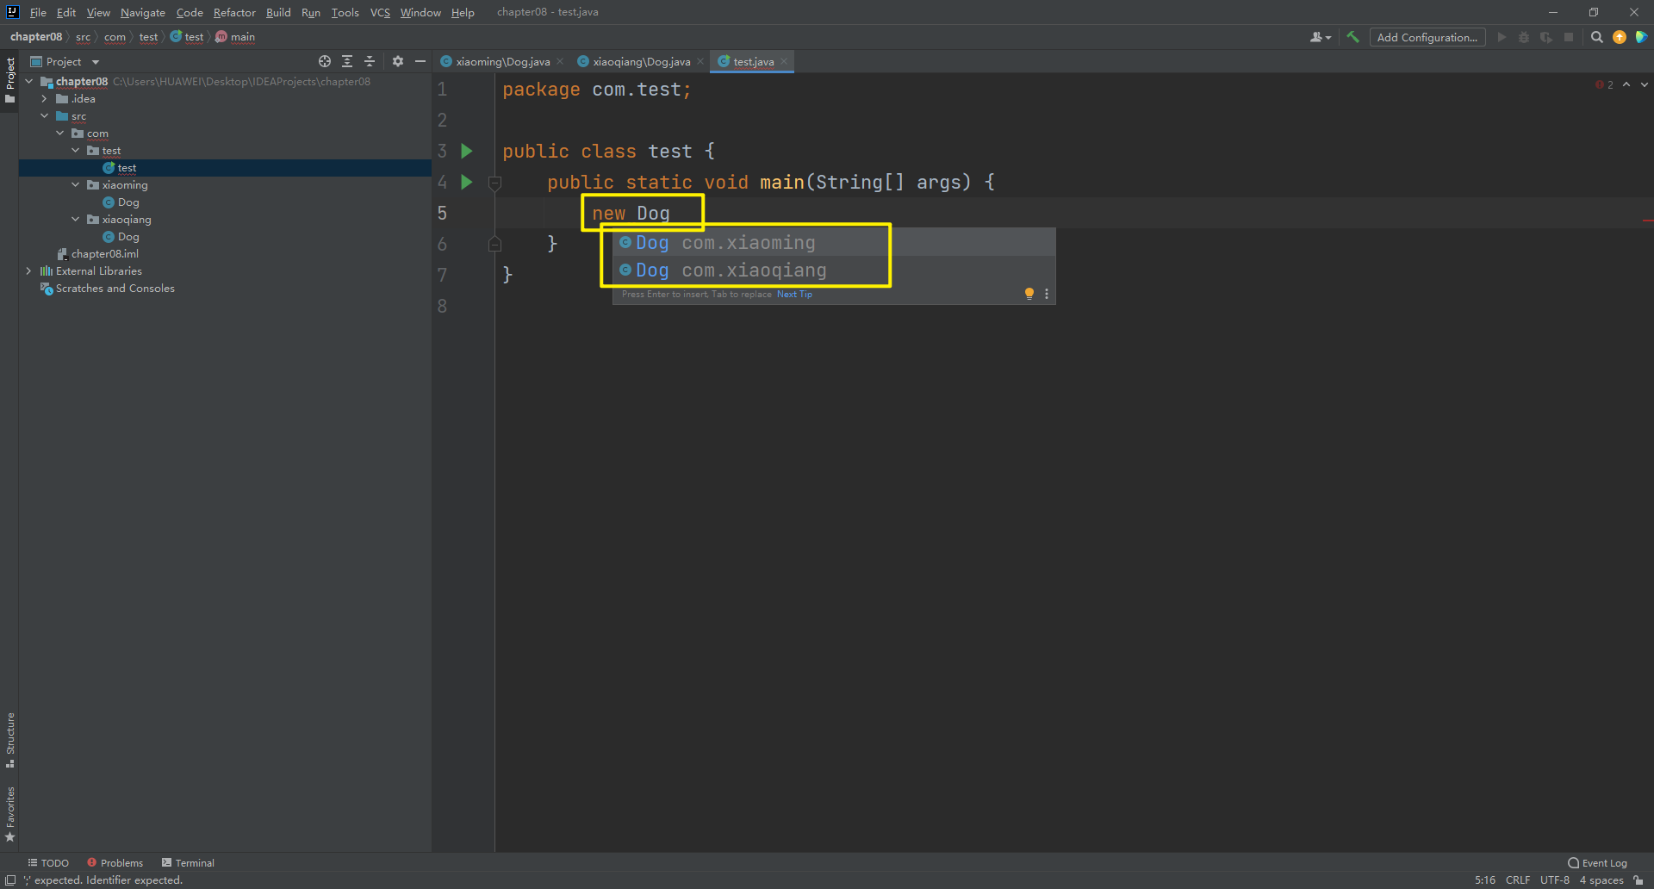
Task: Click Add Configuration button
Action: pyautogui.click(x=1427, y=37)
